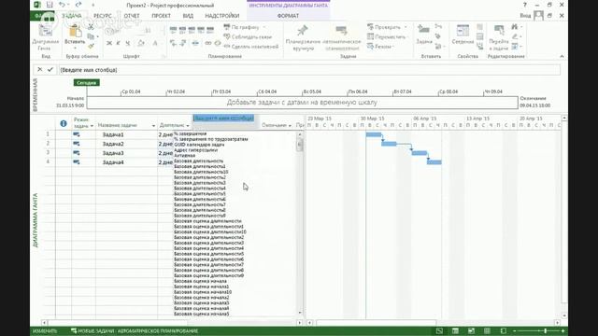Open the НАДСТРОЙКИ ribbon tab
598x336 pixels.
coord(222,16)
